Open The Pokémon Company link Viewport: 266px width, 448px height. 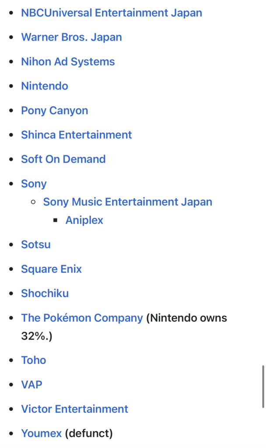(x=82, y=318)
